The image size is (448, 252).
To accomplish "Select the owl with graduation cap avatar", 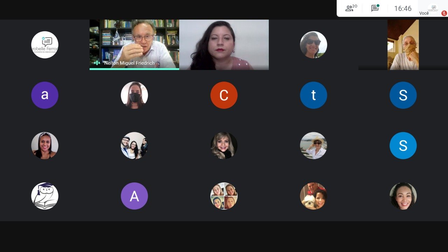I will tap(45, 196).
